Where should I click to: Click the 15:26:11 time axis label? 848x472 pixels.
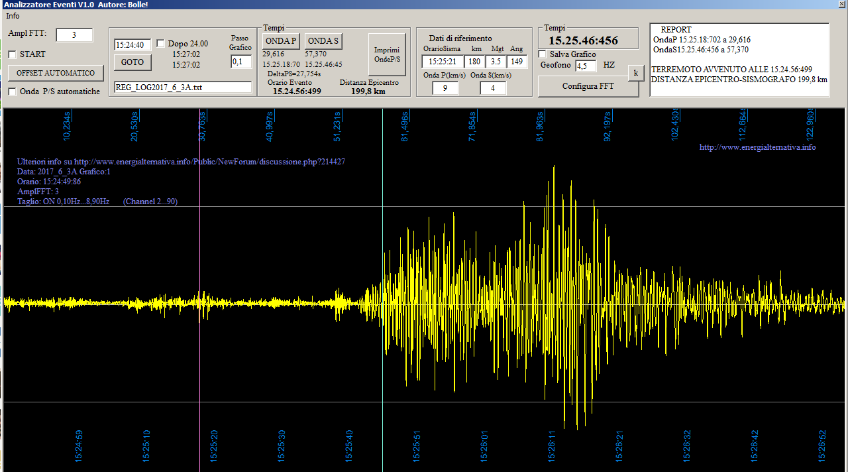coord(552,445)
